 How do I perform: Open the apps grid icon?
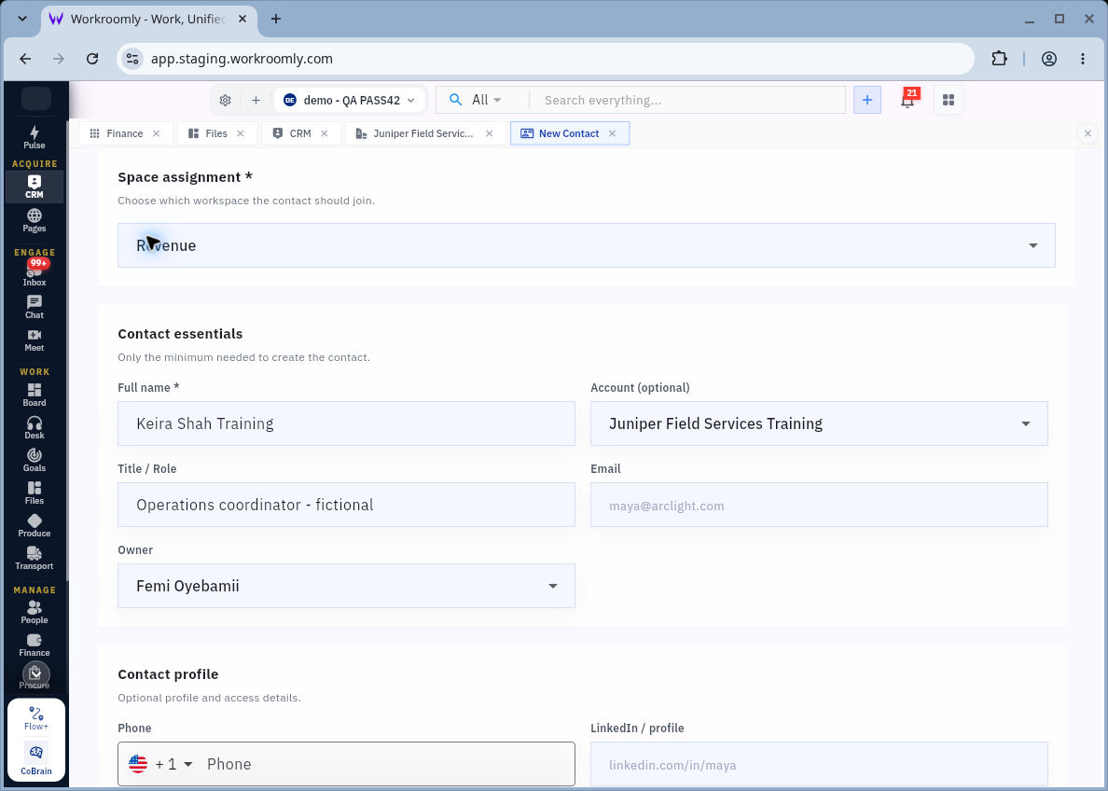[949, 100]
